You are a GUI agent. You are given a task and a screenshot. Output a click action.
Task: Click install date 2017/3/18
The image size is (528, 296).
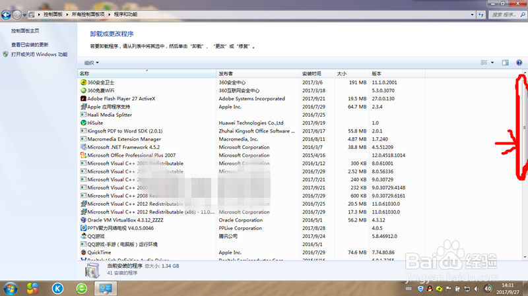[313, 90]
